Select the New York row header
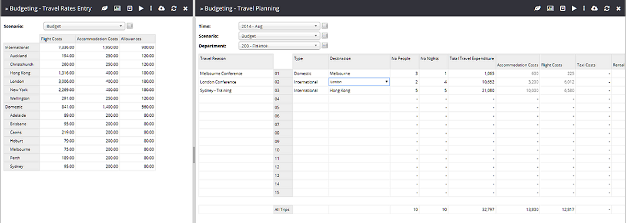626x223 pixels. (22, 90)
